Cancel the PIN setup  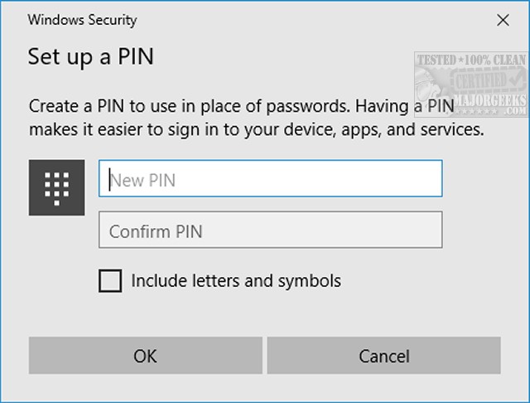click(x=383, y=356)
